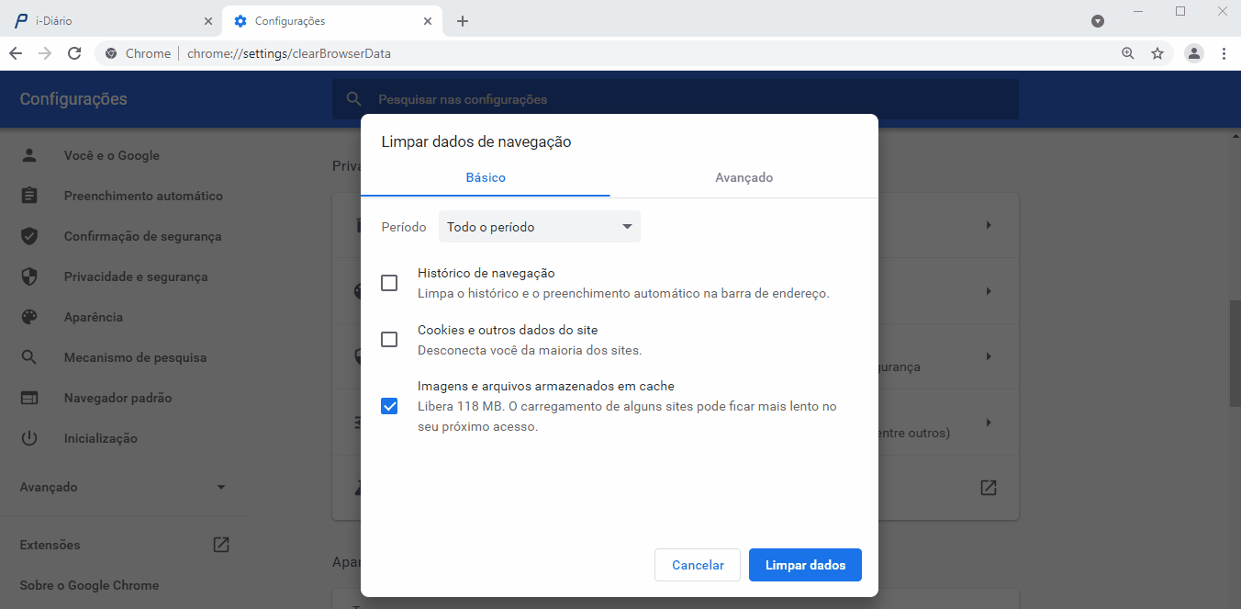
Task: Click the Configurações header title
Action: (x=73, y=99)
